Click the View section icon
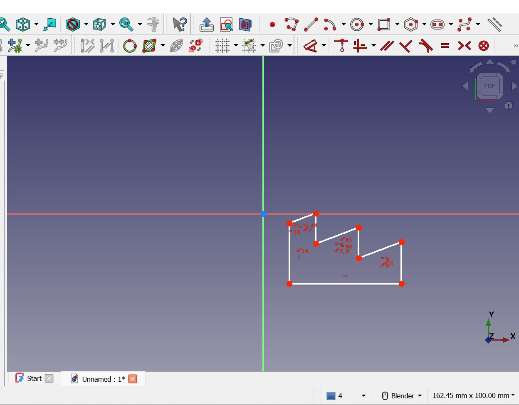 [x=245, y=25]
